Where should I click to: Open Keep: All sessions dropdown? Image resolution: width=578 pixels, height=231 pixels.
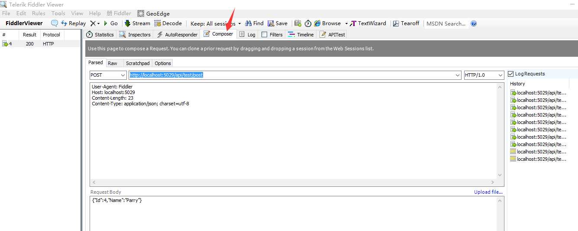[x=216, y=23]
